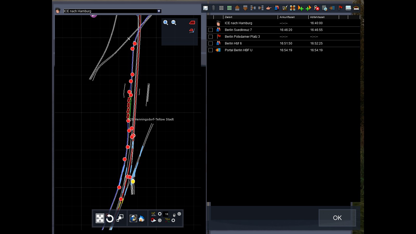Tick the checkbox for Berlin Hbf 6
This screenshot has width=416, height=234.
click(x=211, y=43)
